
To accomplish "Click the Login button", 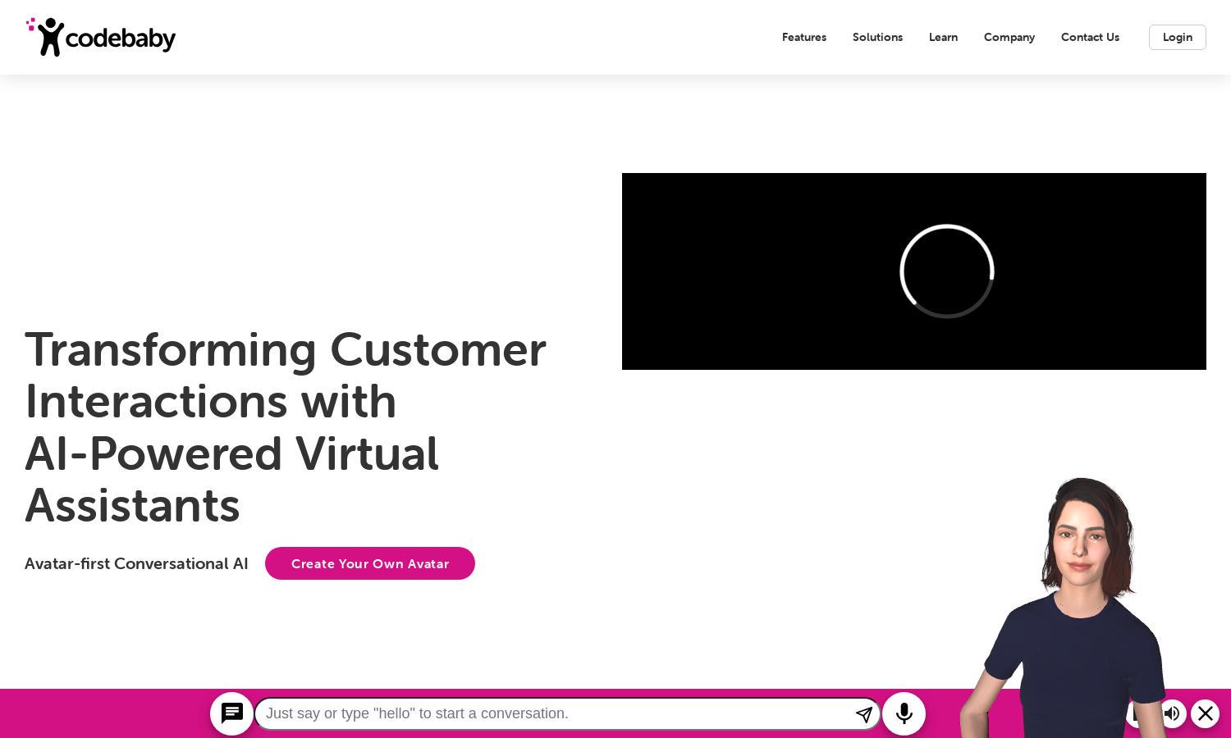I will pos(1178,37).
